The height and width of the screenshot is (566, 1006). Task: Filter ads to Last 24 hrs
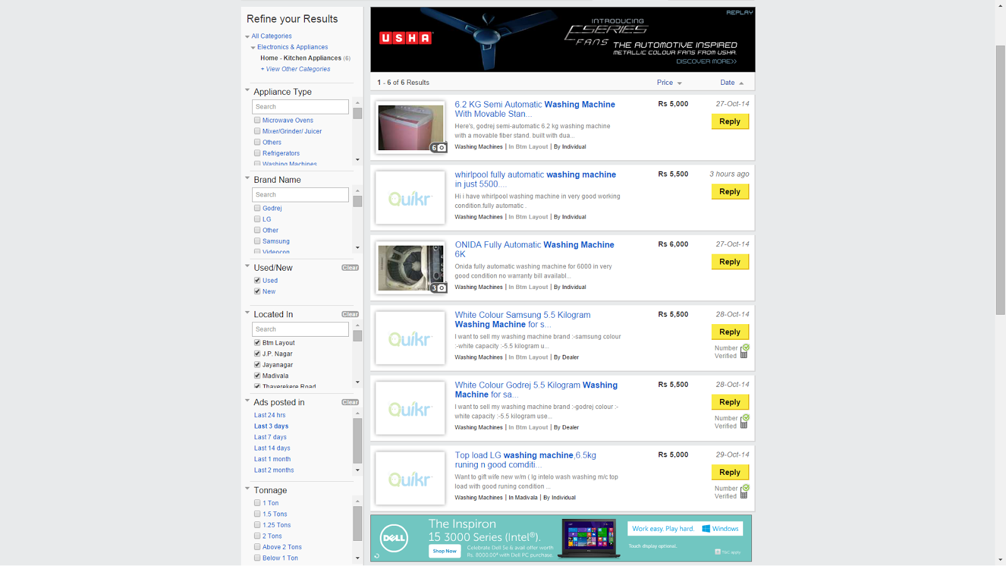pos(270,415)
